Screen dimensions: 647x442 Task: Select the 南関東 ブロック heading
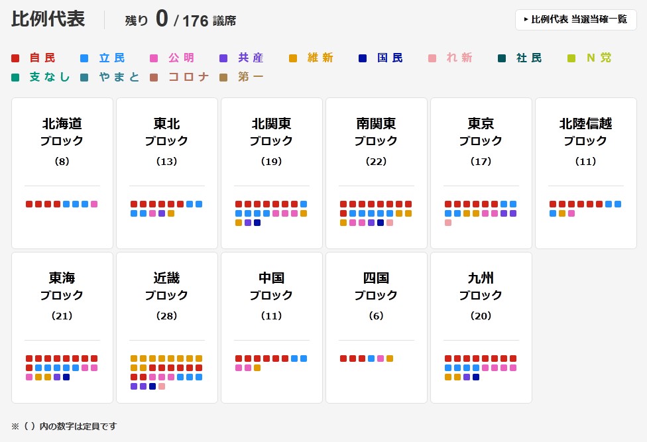tap(376, 132)
